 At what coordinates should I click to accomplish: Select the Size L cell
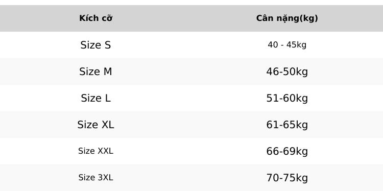[96, 98]
